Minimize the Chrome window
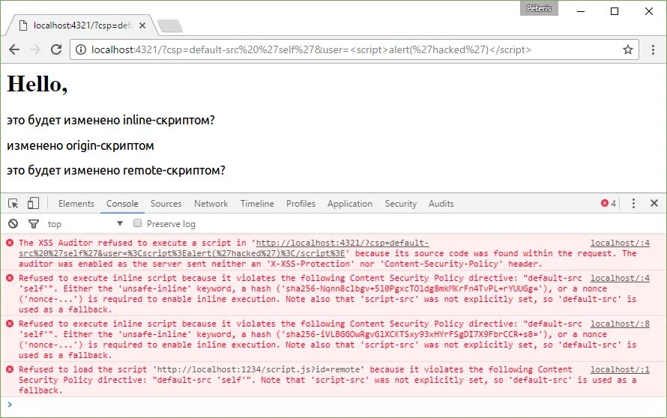This screenshot has width=667, height=418. pyautogui.click(x=581, y=11)
